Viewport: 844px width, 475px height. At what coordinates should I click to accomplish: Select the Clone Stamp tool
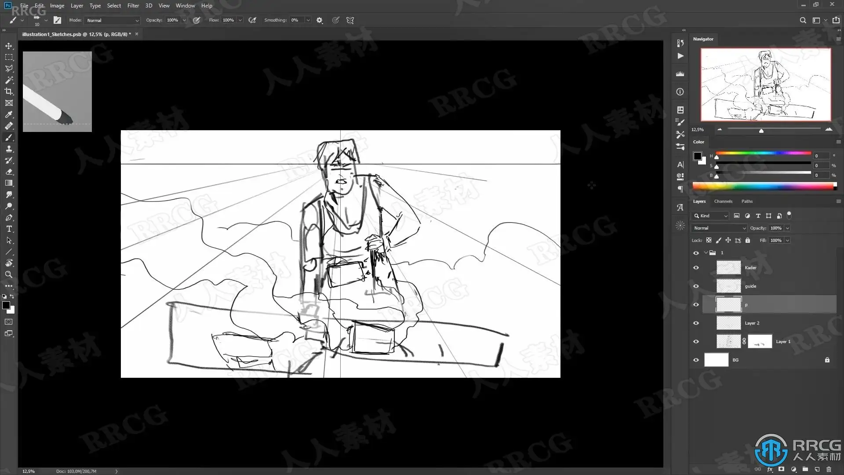click(9, 149)
